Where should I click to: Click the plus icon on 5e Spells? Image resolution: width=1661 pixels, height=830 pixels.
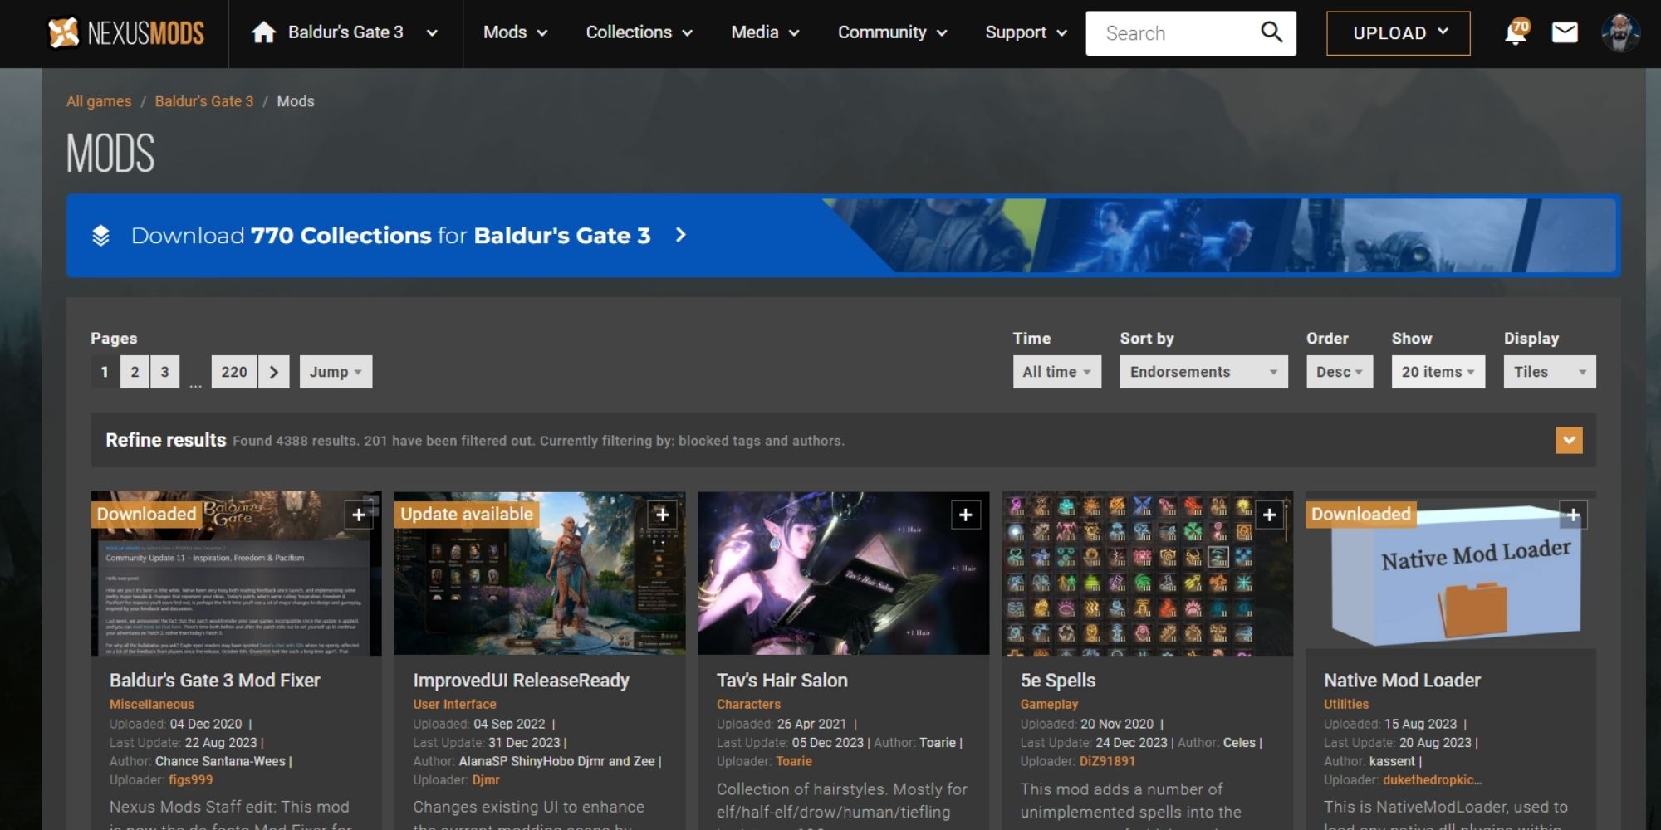[x=1270, y=515]
